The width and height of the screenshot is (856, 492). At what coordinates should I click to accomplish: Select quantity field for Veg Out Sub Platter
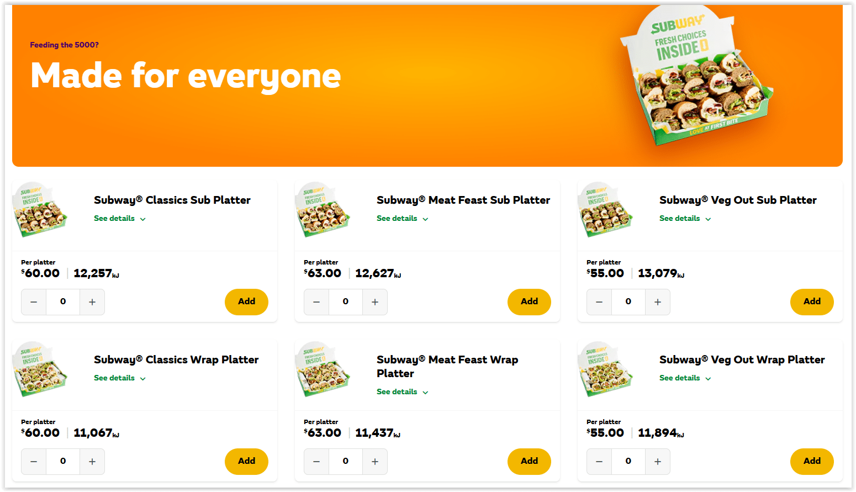(628, 302)
